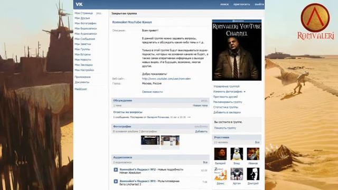The height and width of the screenshot is (190, 338).
Task: Click ред. link in Обсуждения header
Action: tap(204, 101)
